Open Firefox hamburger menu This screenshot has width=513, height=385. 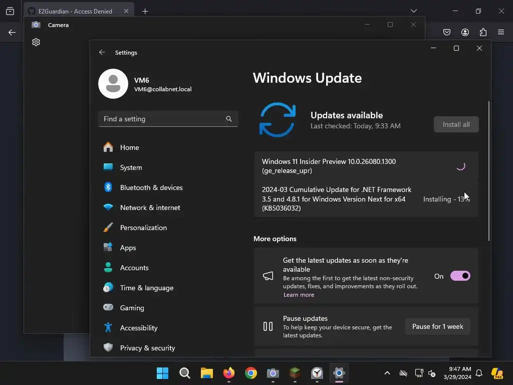pos(501,32)
